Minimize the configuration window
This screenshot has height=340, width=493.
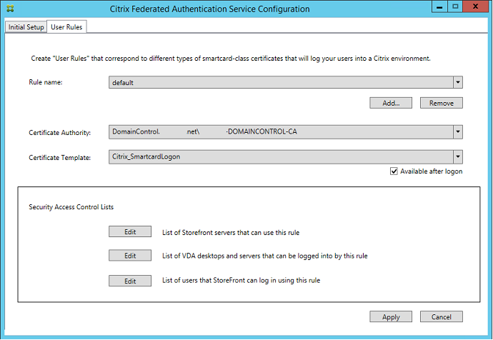coord(437,9)
